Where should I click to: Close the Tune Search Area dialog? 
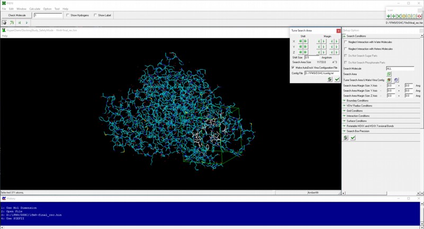[x=338, y=31]
